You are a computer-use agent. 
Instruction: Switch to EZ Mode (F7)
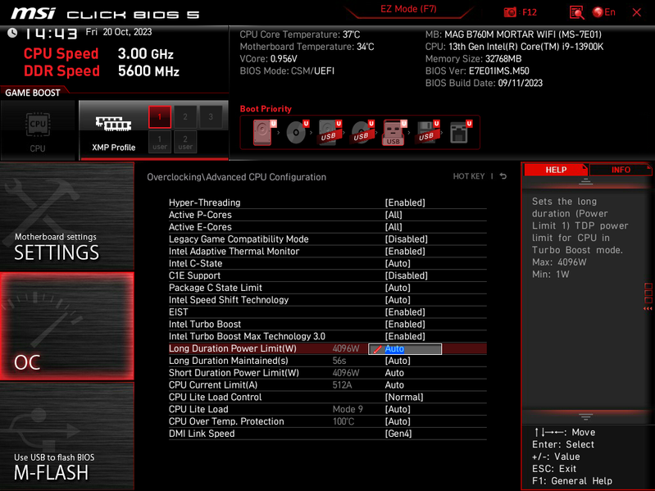pyautogui.click(x=408, y=9)
